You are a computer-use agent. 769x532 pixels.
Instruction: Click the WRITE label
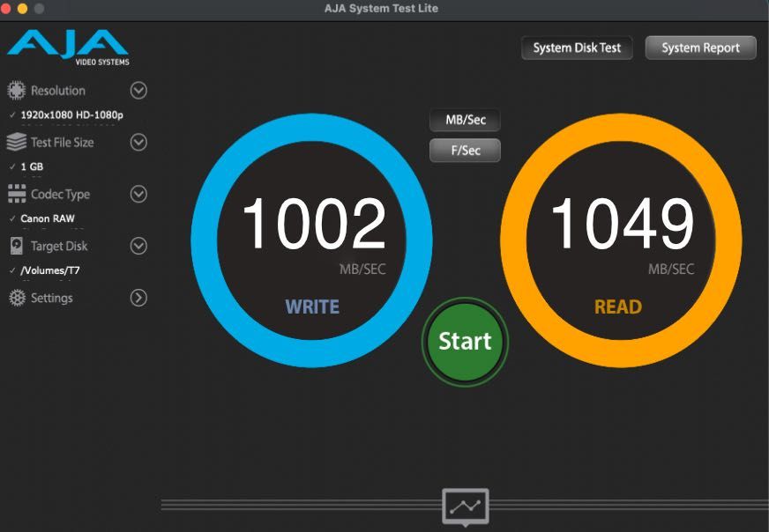(x=312, y=307)
